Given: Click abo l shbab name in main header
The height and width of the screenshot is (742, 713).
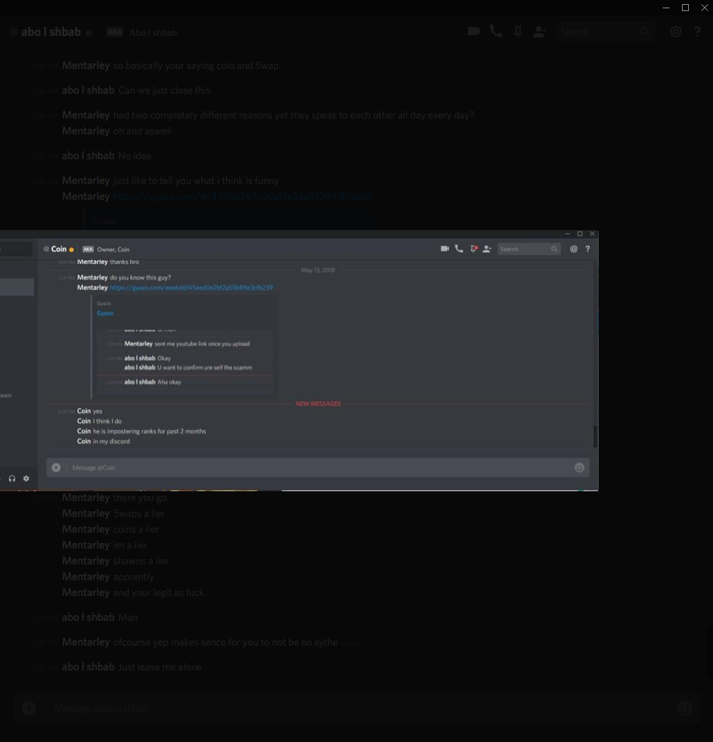Looking at the screenshot, I should [51, 32].
